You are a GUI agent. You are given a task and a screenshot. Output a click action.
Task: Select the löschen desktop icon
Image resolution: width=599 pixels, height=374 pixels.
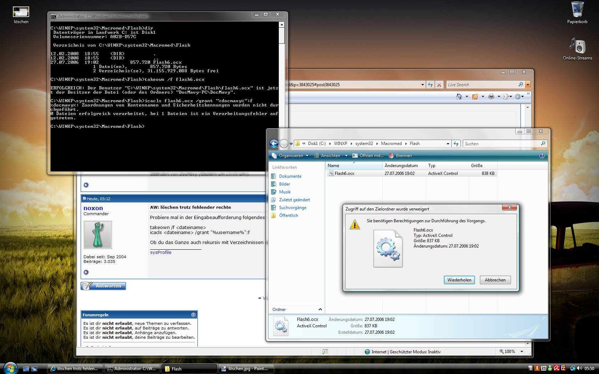point(21,15)
